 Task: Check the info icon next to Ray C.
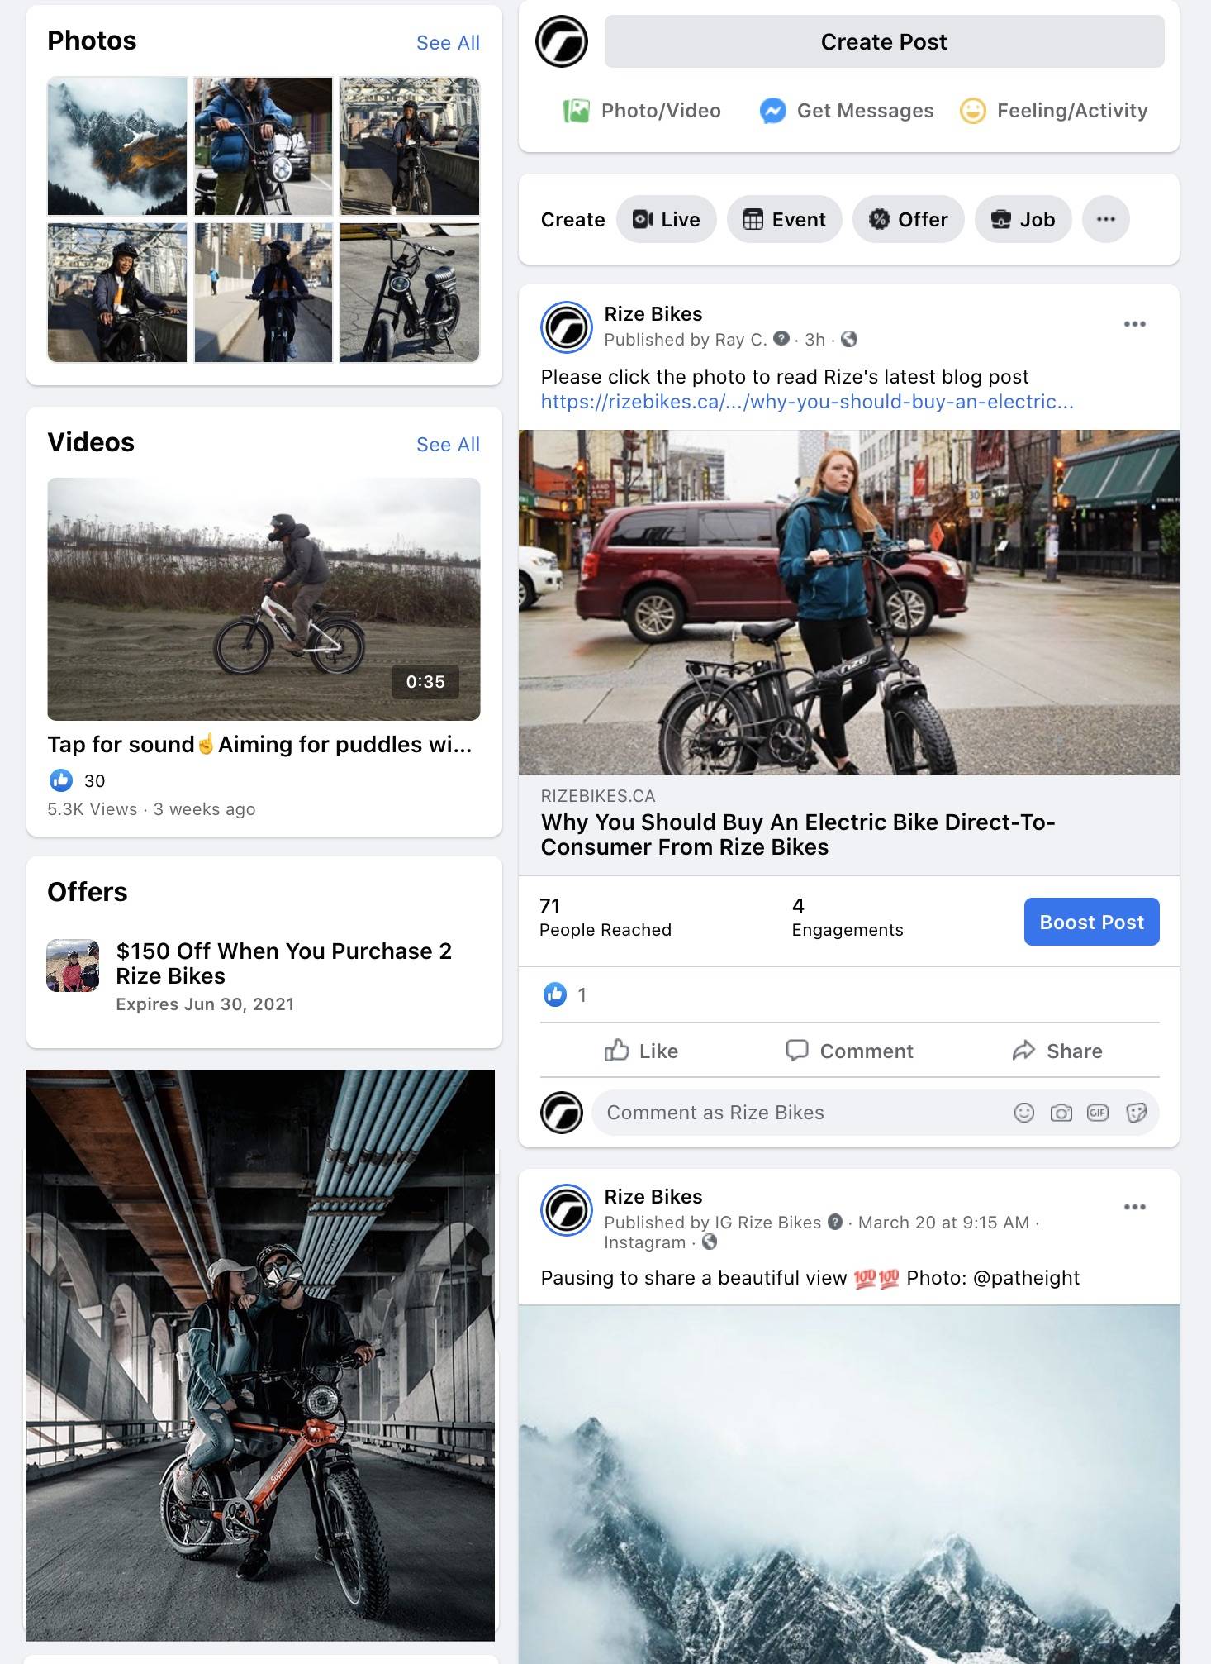tap(781, 339)
